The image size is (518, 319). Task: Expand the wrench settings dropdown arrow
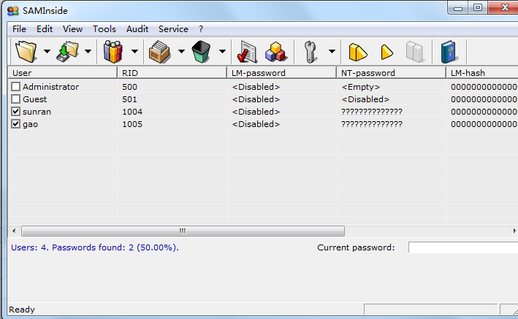pos(332,51)
